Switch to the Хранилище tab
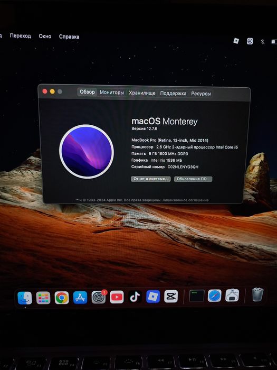 click(142, 93)
